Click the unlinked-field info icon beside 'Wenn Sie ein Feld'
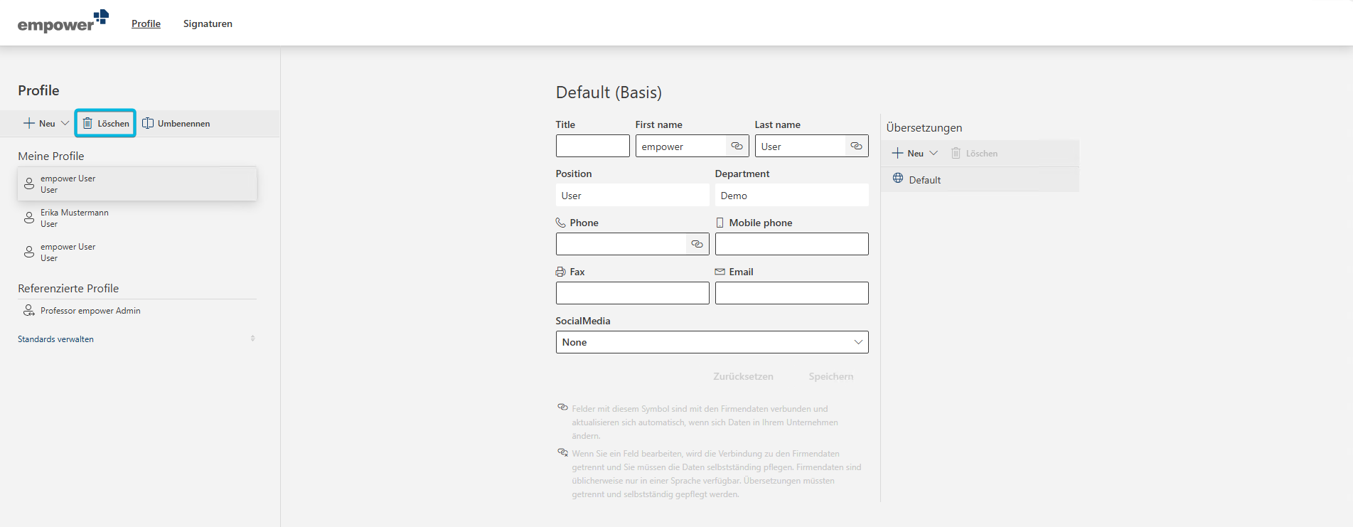This screenshot has height=527, width=1353. pos(562,452)
